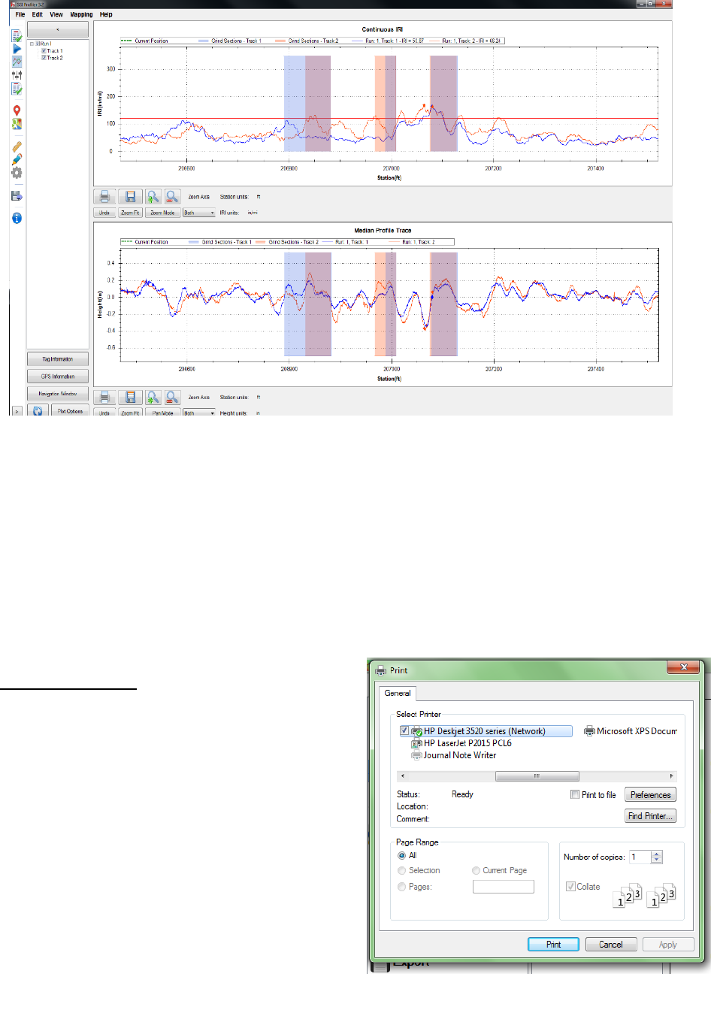Uncheck Track 1 in the run tree
The image size is (711, 1022).
click(44, 51)
